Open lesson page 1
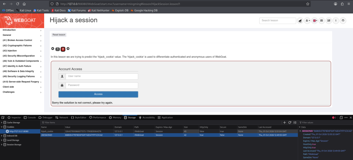The width and height of the screenshot is (353, 160). pyautogui.click(x=58, y=49)
